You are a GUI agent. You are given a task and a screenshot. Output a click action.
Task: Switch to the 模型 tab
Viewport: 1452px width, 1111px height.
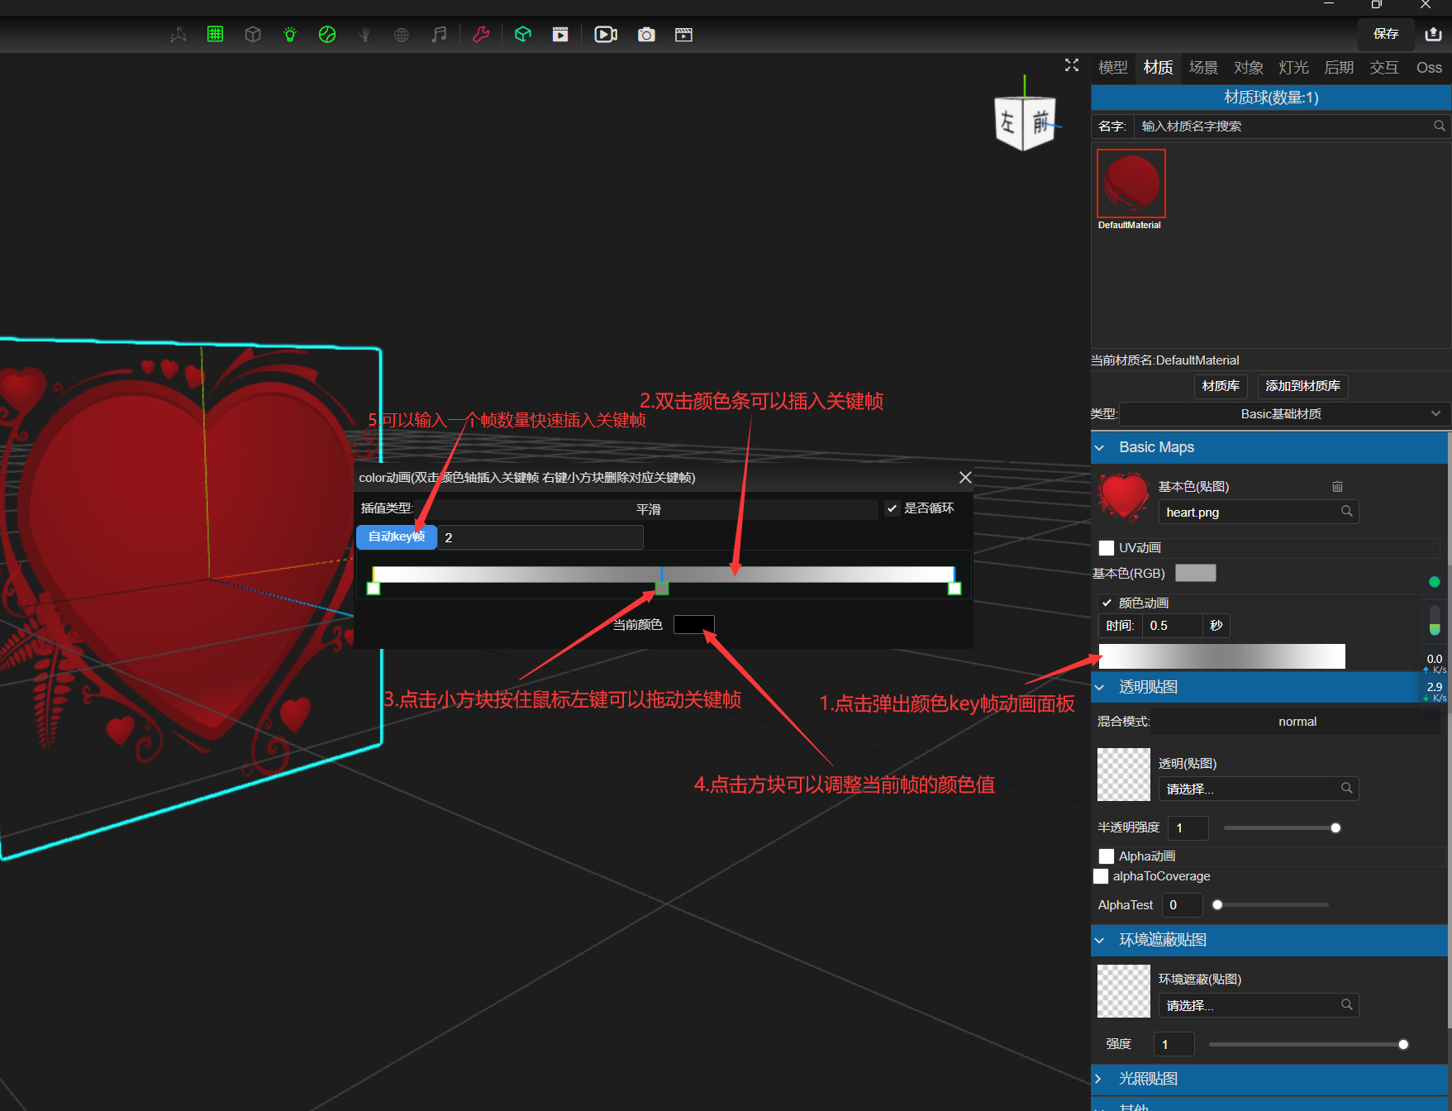[x=1112, y=68]
